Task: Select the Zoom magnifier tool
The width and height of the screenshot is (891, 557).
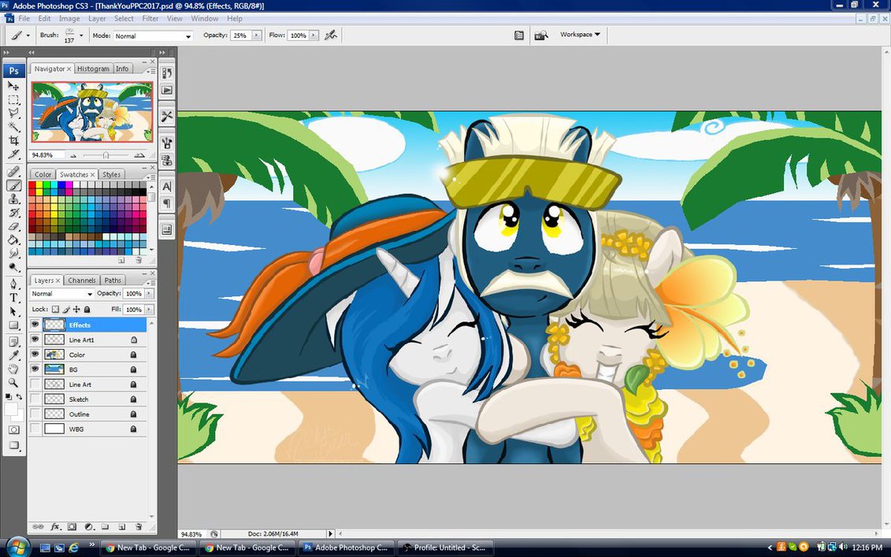Action: tap(13, 382)
